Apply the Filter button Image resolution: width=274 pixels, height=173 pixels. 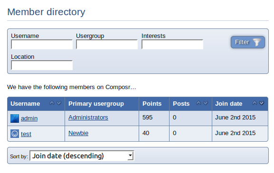pyautogui.click(x=248, y=42)
